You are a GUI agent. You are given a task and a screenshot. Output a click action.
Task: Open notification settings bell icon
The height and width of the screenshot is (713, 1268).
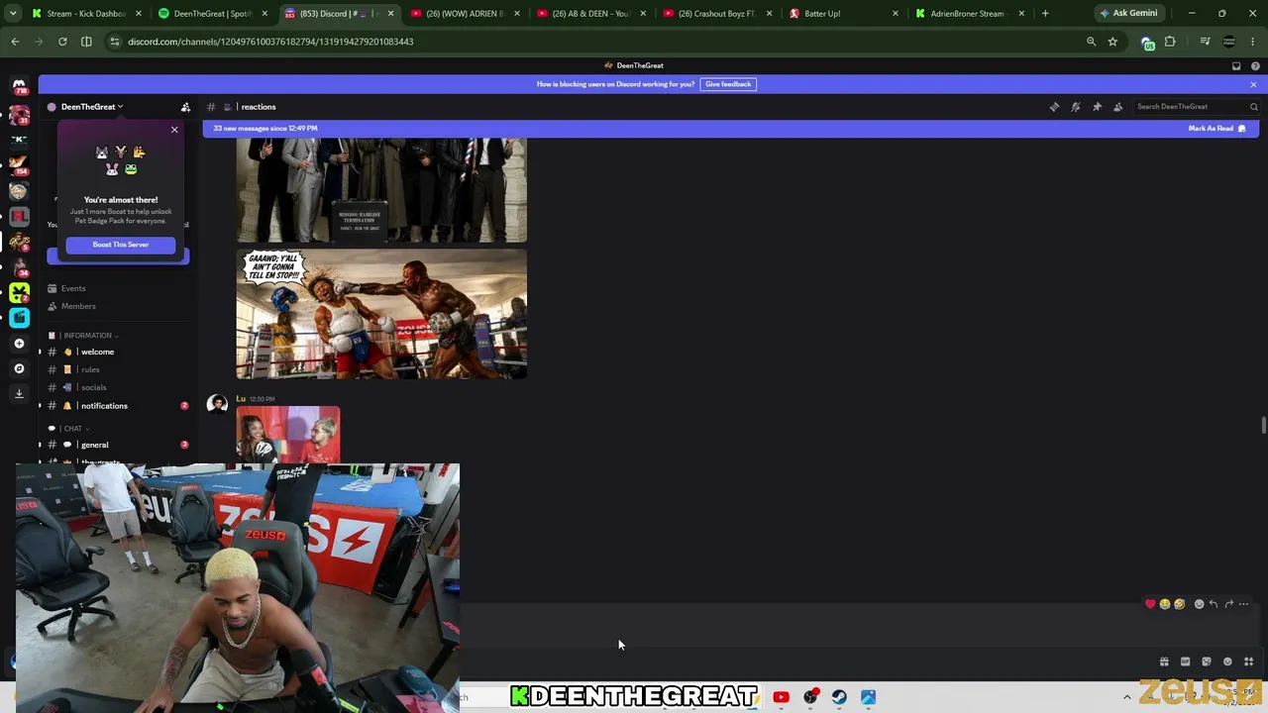1076,107
